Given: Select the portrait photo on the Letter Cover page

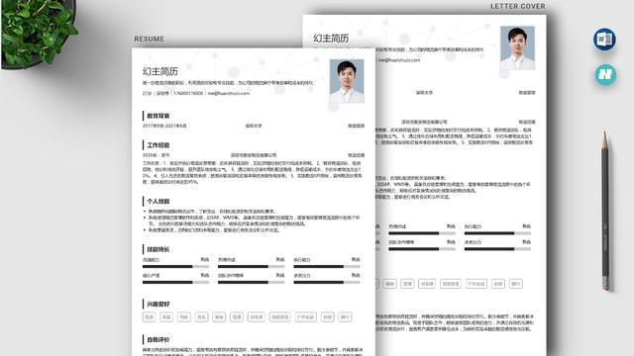Looking at the screenshot, I should (517, 48).
